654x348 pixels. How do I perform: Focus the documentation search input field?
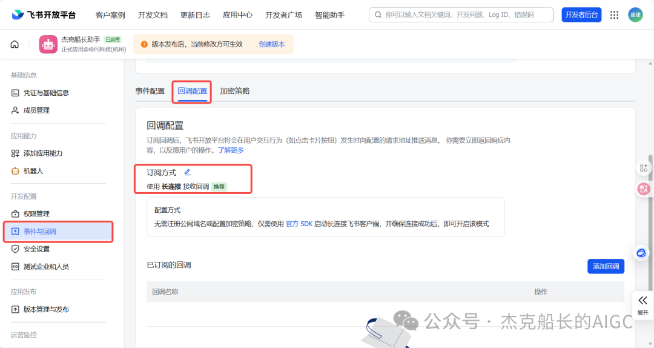coord(461,15)
